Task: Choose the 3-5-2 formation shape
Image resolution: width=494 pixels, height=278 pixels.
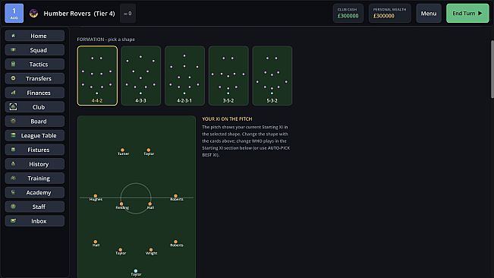Action: 228,76
